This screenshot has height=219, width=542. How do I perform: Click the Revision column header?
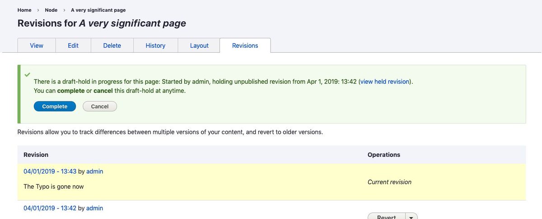36,155
